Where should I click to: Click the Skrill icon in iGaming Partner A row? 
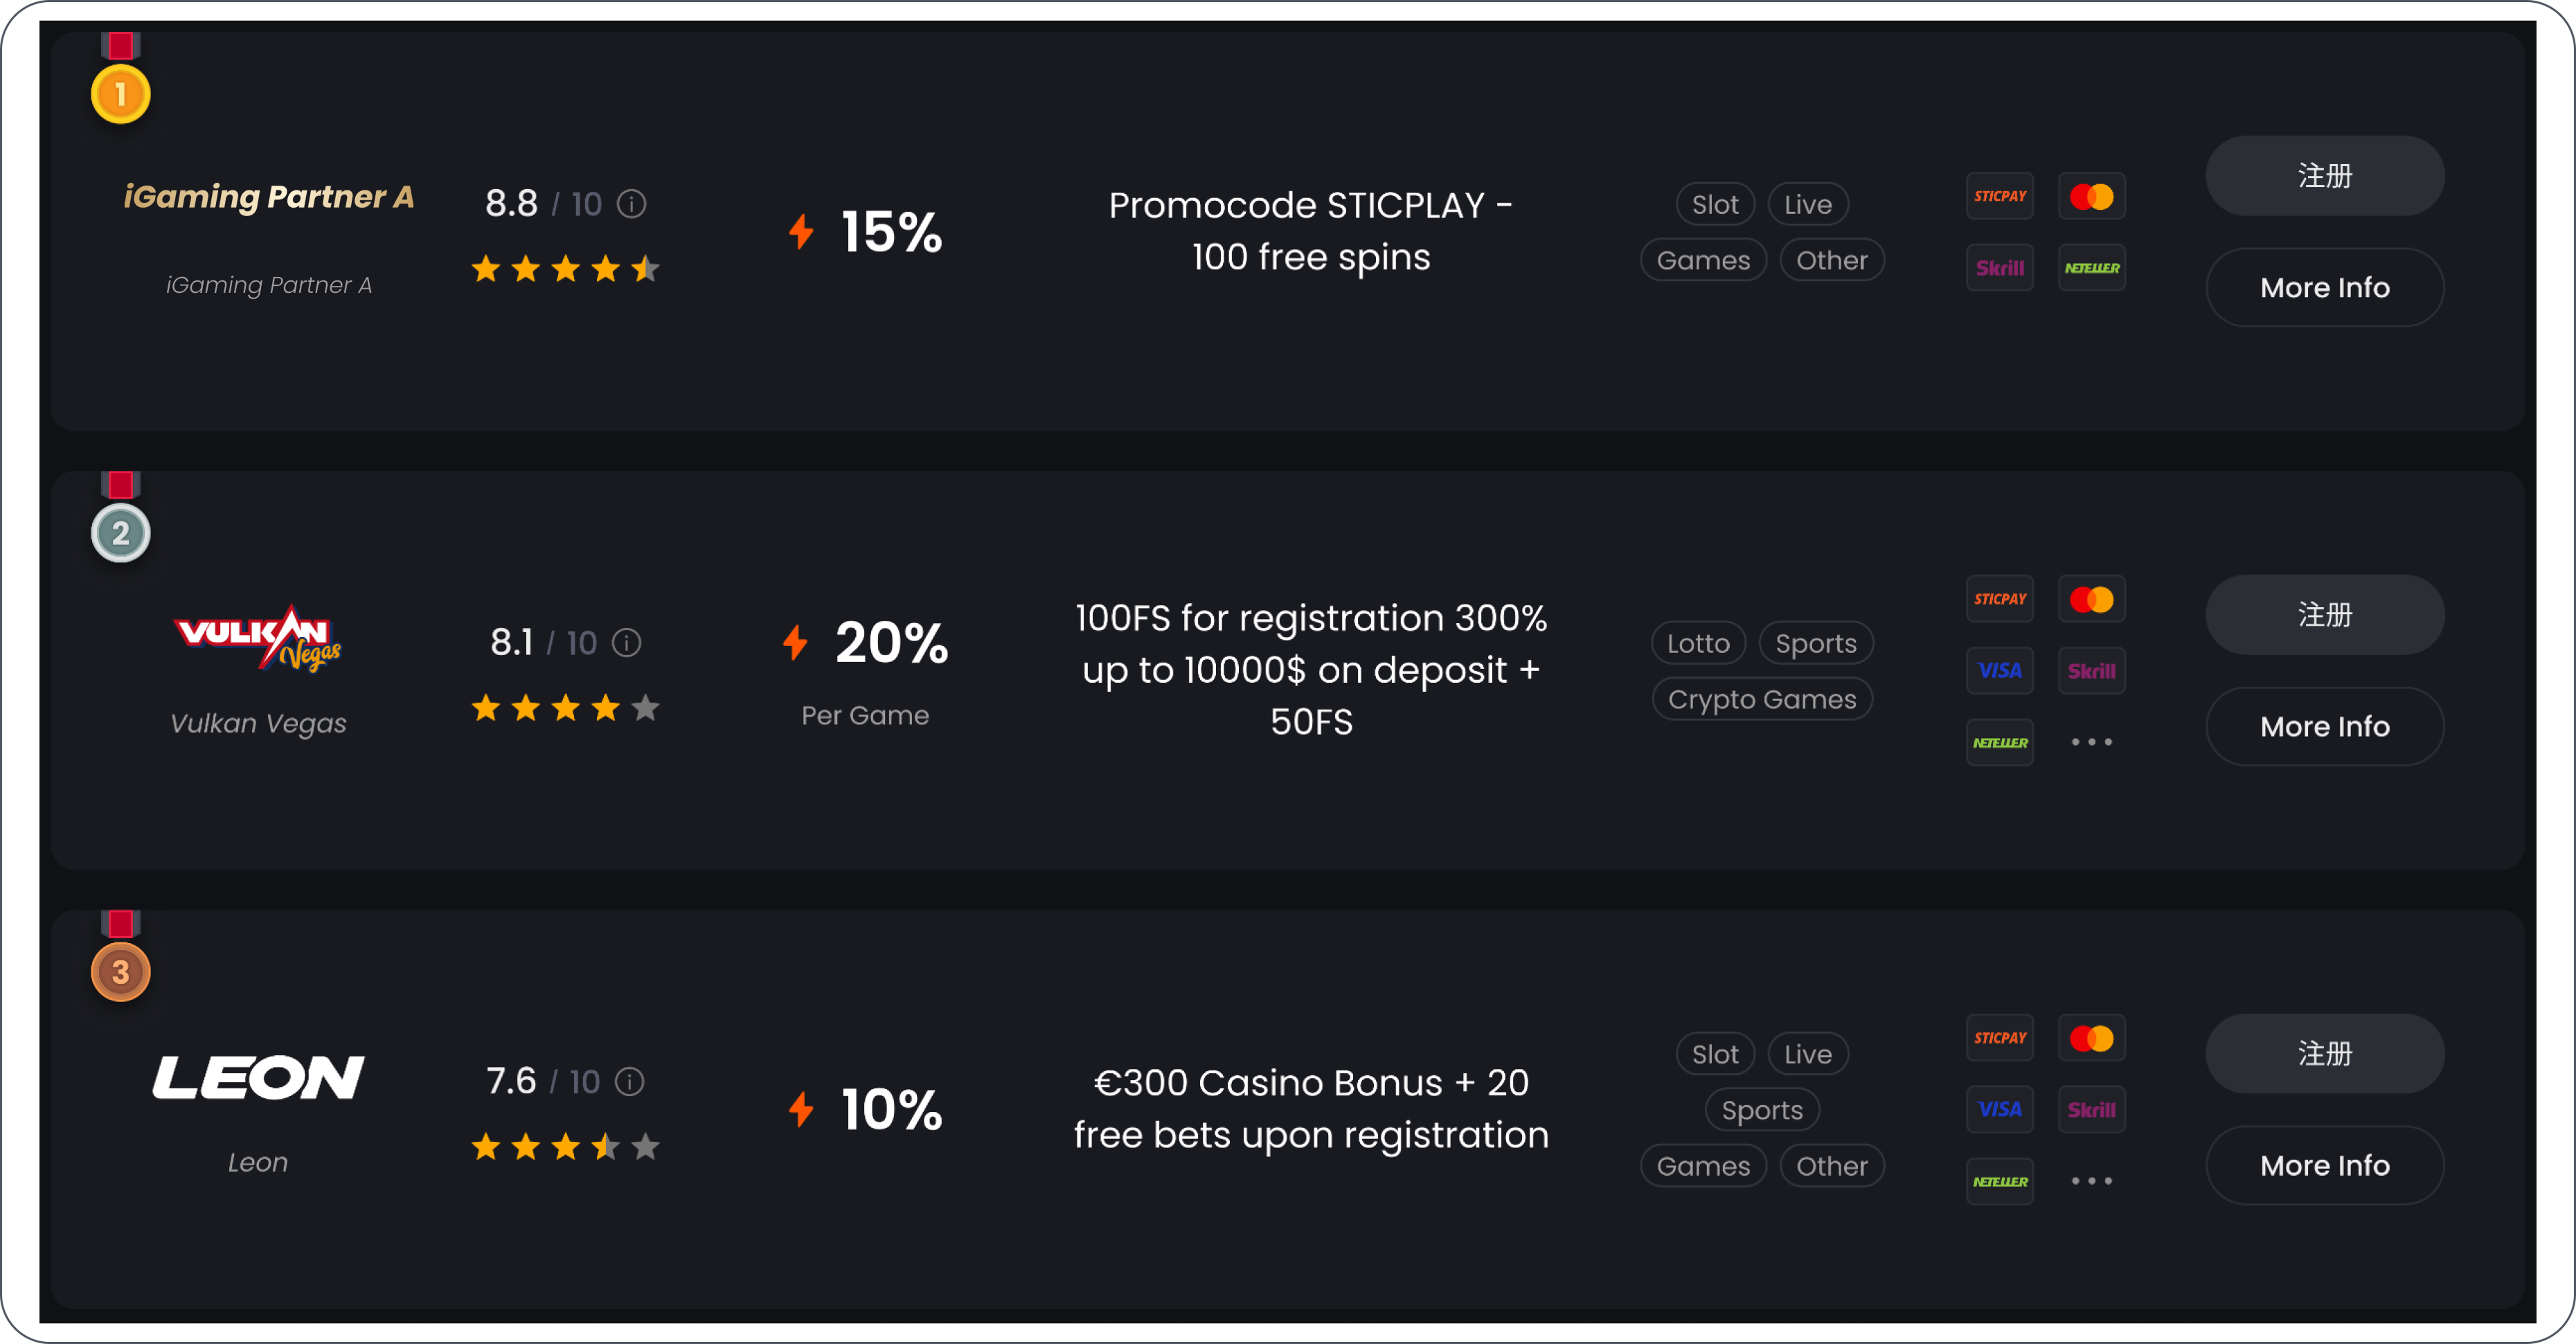(2000, 268)
